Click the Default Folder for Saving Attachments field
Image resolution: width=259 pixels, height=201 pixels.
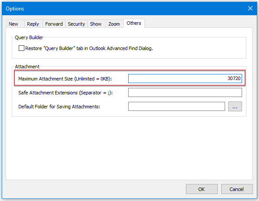click(176, 106)
